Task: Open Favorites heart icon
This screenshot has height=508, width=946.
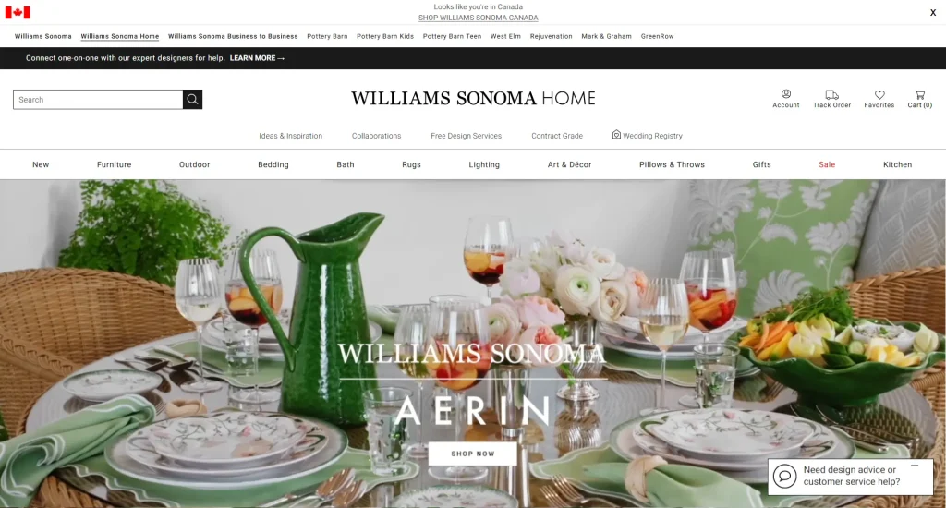Action: point(879,95)
